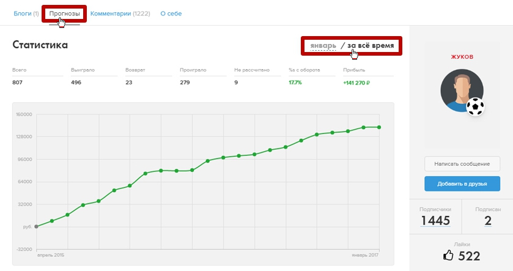Click the Прибыль column label
This screenshot has height=271, width=513.
tap(354, 70)
